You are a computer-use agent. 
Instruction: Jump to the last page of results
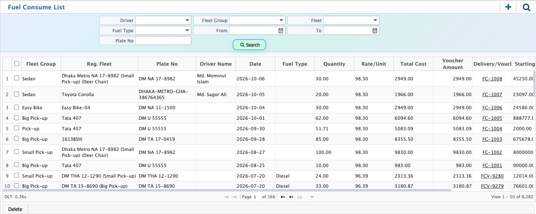tap(291, 197)
